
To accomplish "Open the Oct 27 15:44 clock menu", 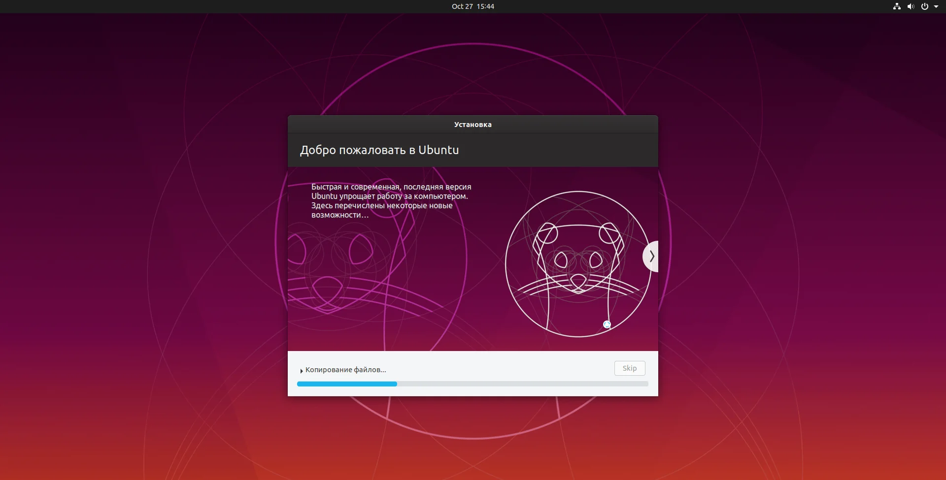I will click(x=473, y=6).
